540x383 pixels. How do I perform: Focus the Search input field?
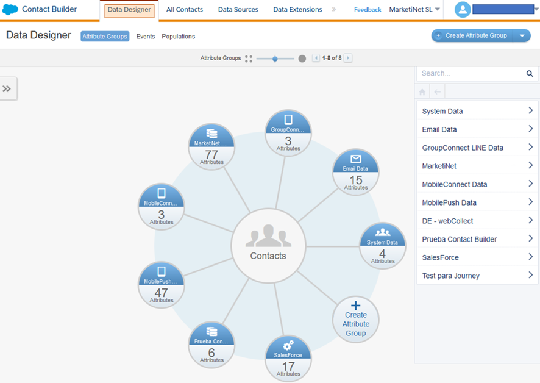pyautogui.click(x=471, y=73)
